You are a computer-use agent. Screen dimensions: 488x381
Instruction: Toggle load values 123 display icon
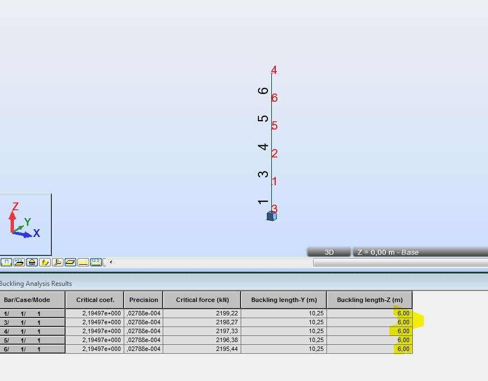click(96, 263)
